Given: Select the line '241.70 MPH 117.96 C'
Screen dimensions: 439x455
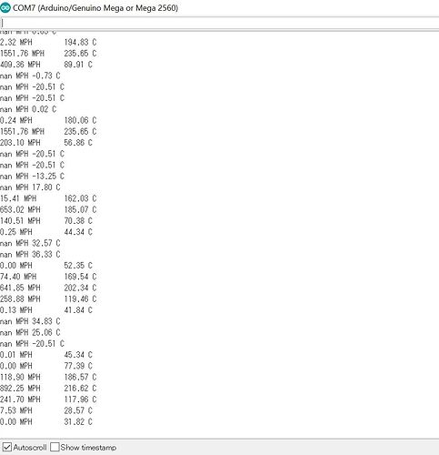Looking at the screenshot, I should (x=48, y=399).
